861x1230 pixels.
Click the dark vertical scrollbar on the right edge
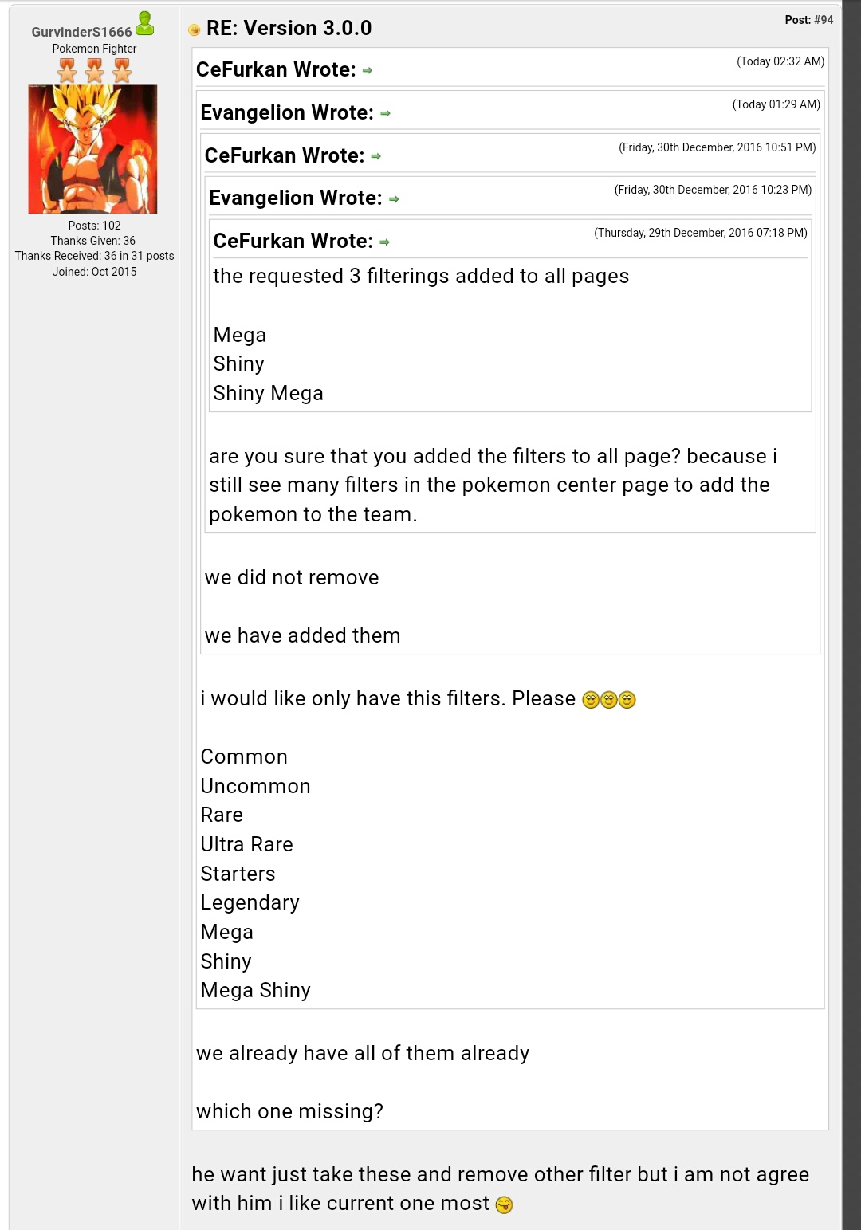coord(851,615)
